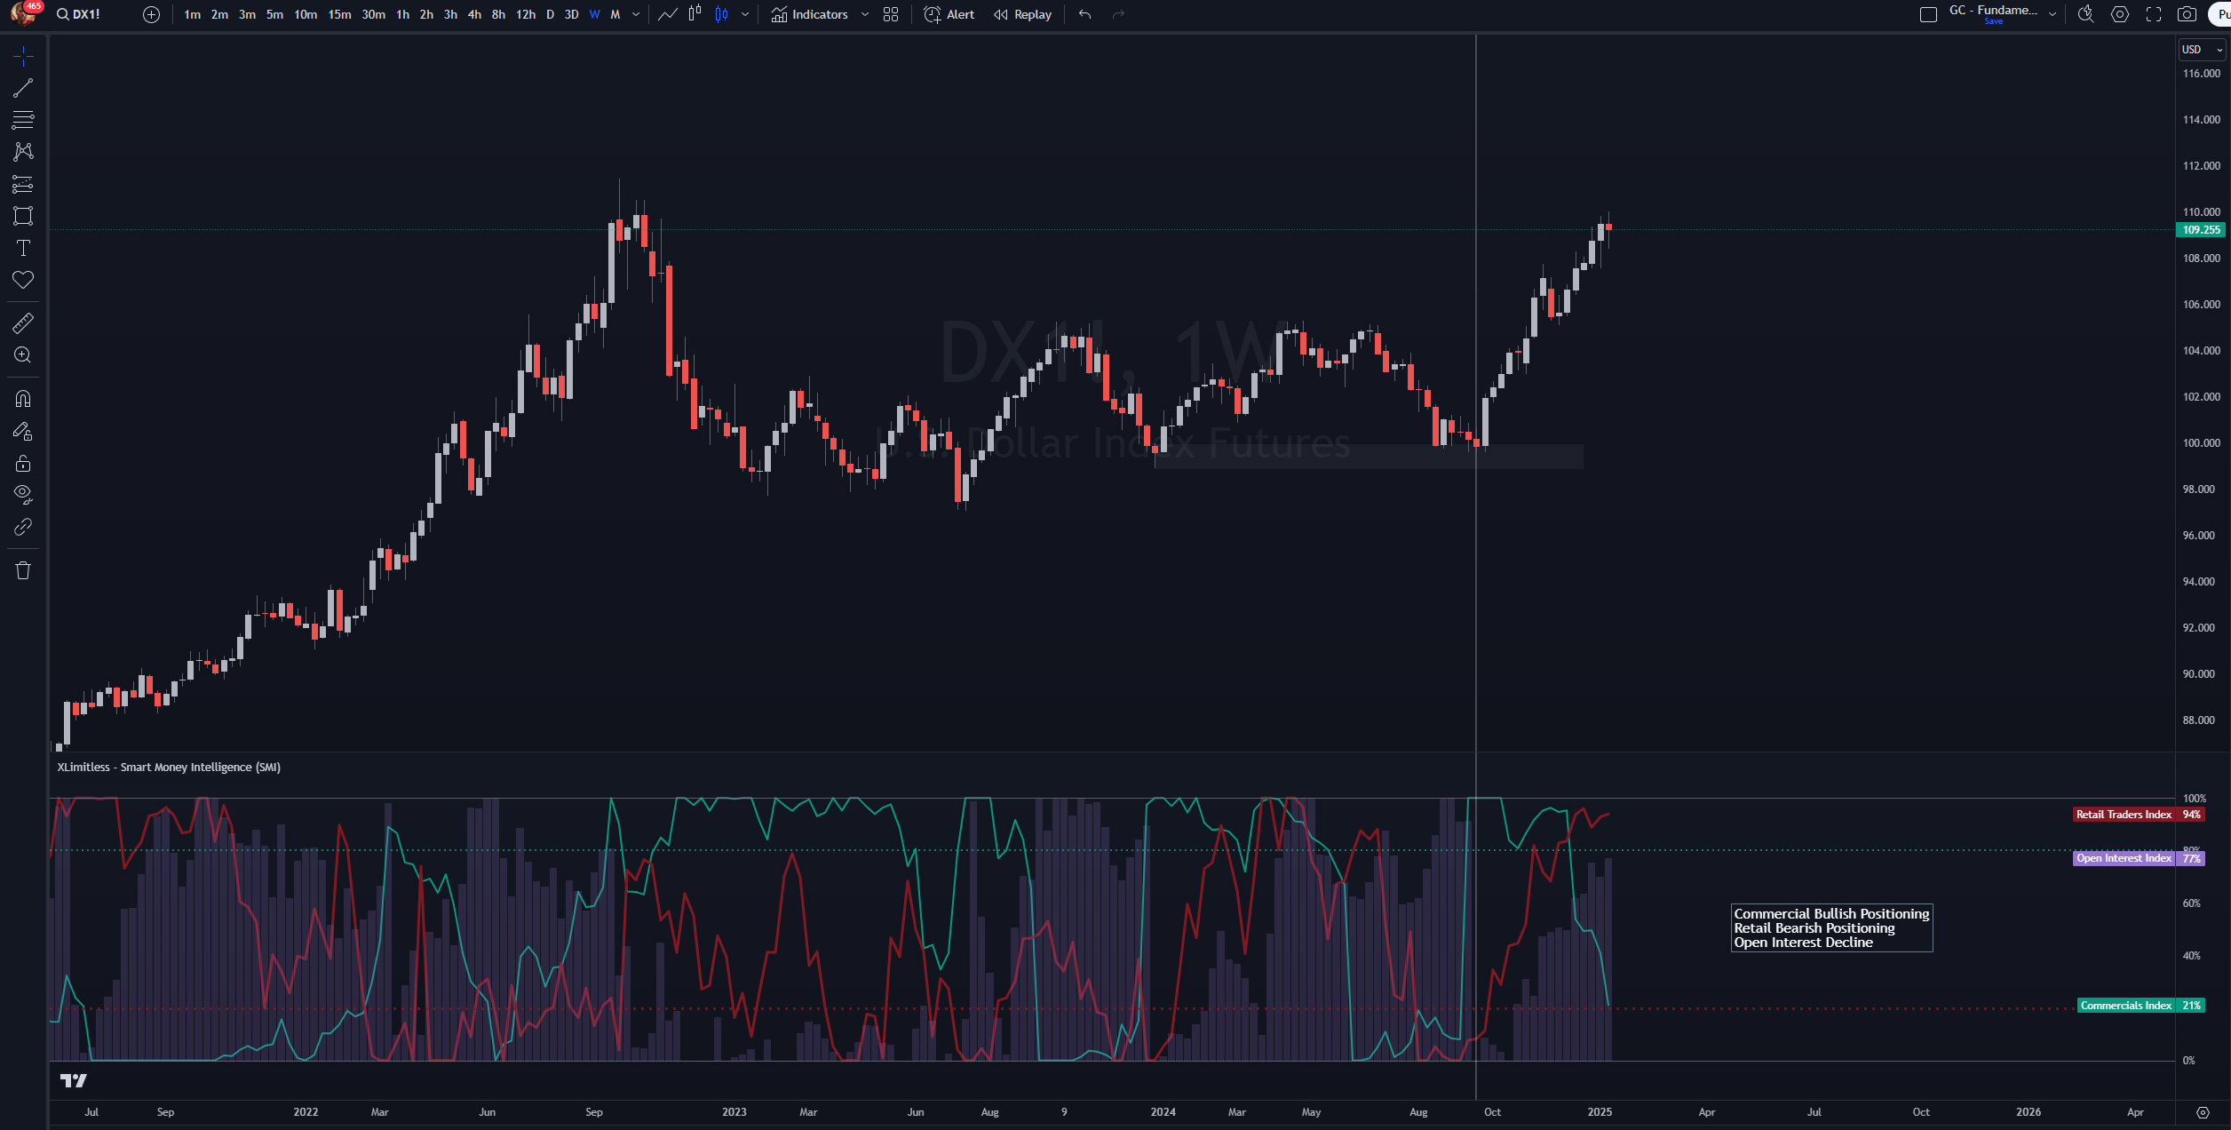Image resolution: width=2231 pixels, height=1130 pixels.
Task: Open the timeframe list dropdown arrow
Action: point(636,14)
